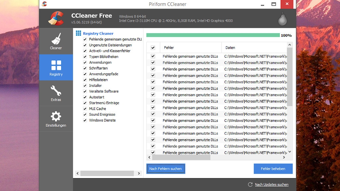340x191 pixels.
Task: Open Einstellungen gear icon
Action: 56,117
